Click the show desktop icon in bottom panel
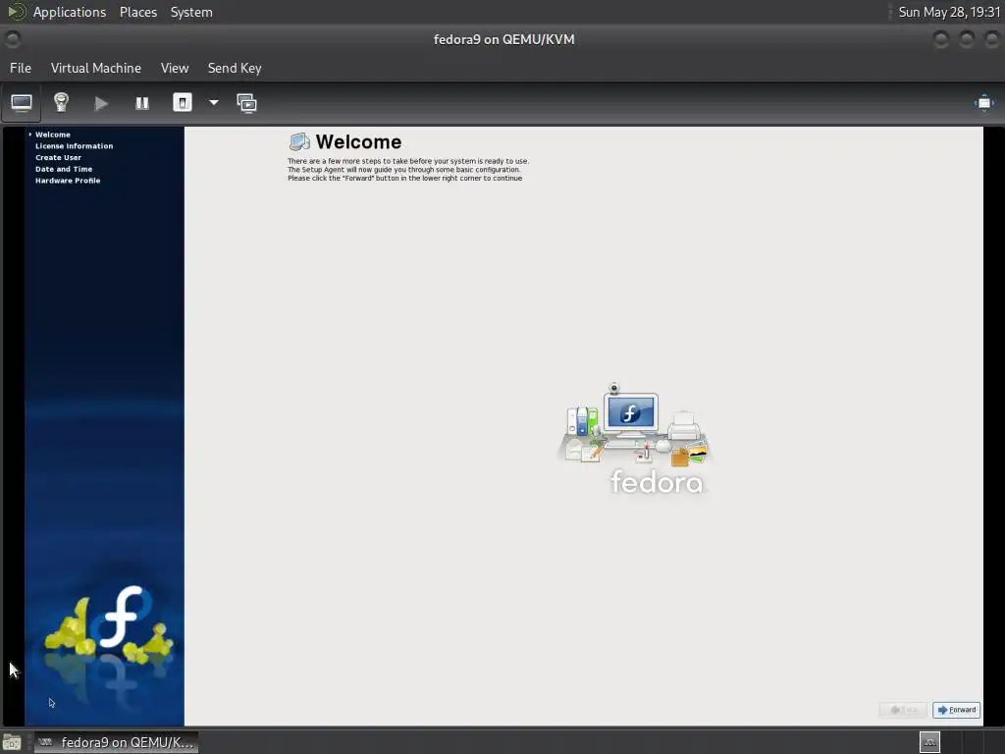 click(12, 742)
